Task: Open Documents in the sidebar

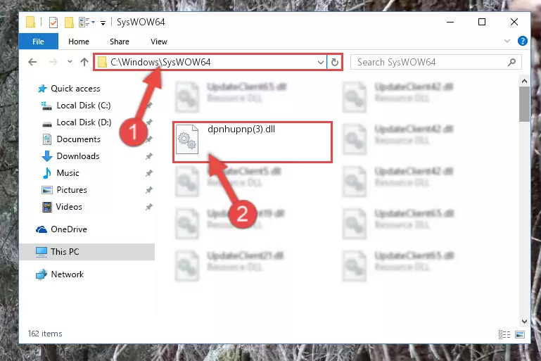Action: coord(78,139)
